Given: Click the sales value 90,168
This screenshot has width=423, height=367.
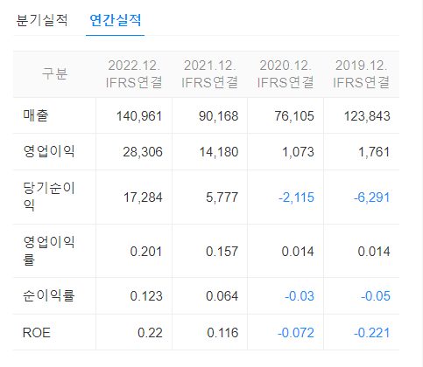Looking at the screenshot, I should tap(219, 116).
